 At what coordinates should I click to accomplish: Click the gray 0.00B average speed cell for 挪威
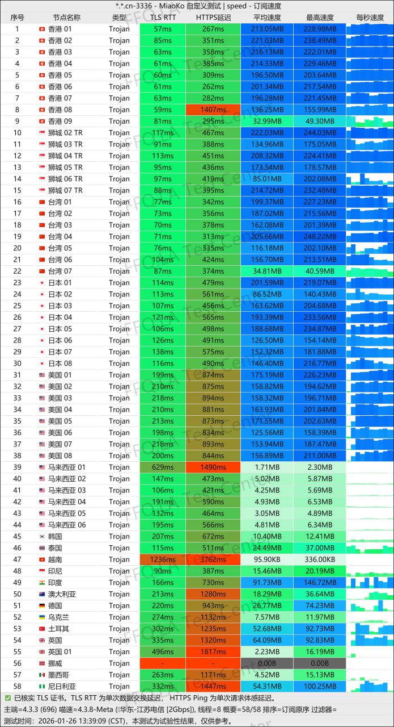267,663
